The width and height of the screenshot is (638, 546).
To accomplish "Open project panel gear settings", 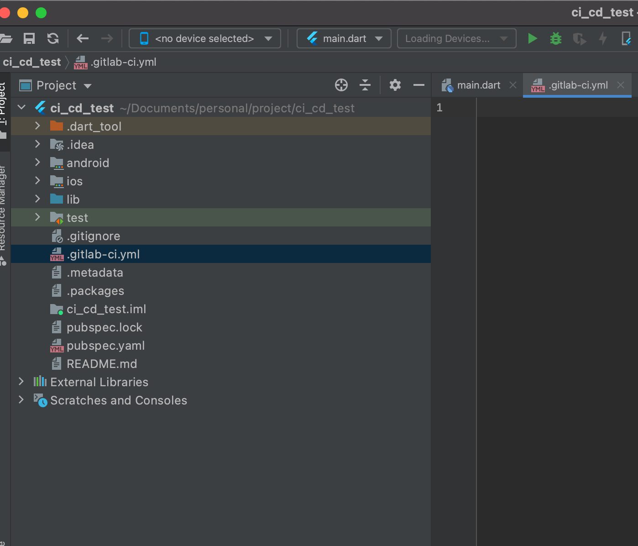I will pyautogui.click(x=395, y=85).
